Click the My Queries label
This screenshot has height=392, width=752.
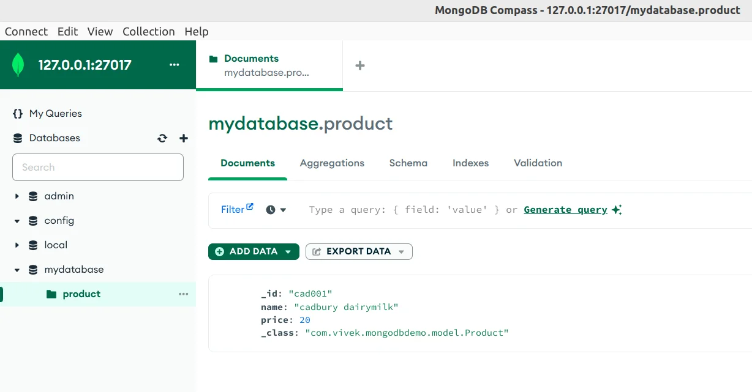pyautogui.click(x=55, y=113)
